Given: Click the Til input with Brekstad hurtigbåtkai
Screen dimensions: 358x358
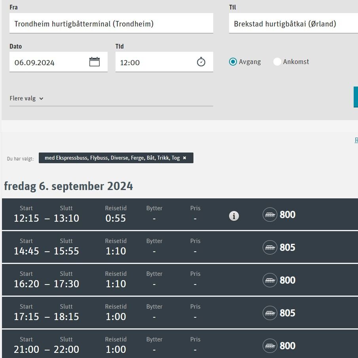Looking at the screenshot, I should [293, 23].
